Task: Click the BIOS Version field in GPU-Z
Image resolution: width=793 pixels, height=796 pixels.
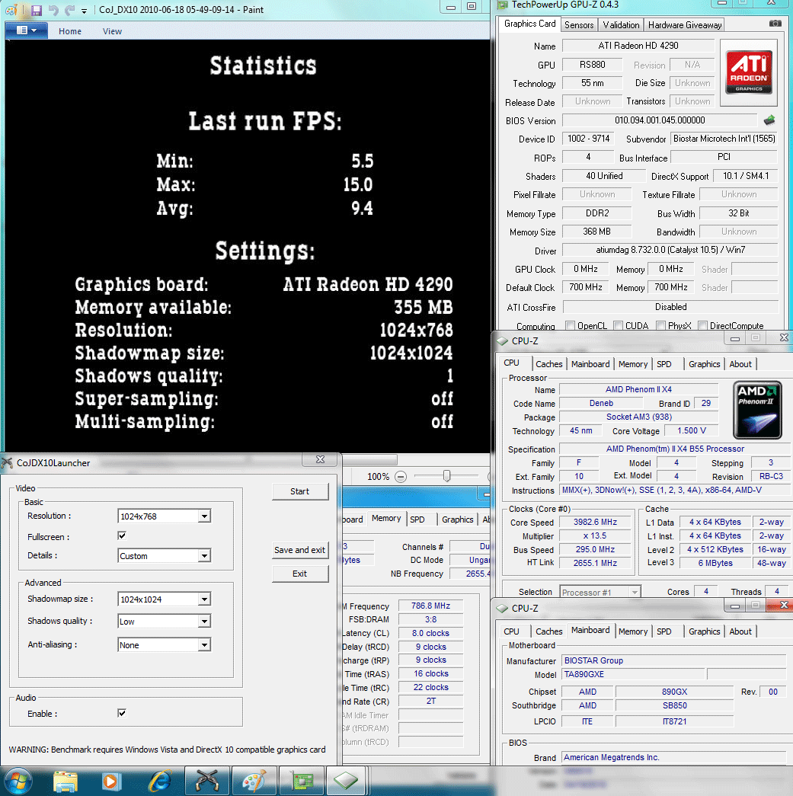Action: [660, 120]
